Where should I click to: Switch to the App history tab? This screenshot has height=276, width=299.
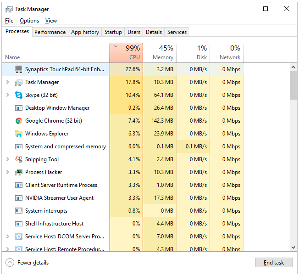coord(85,32)
